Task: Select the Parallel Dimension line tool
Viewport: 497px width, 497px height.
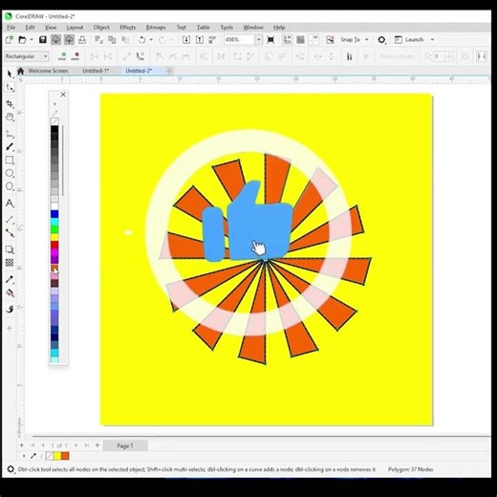Action: pyautogui.click(x=10, y=220)
